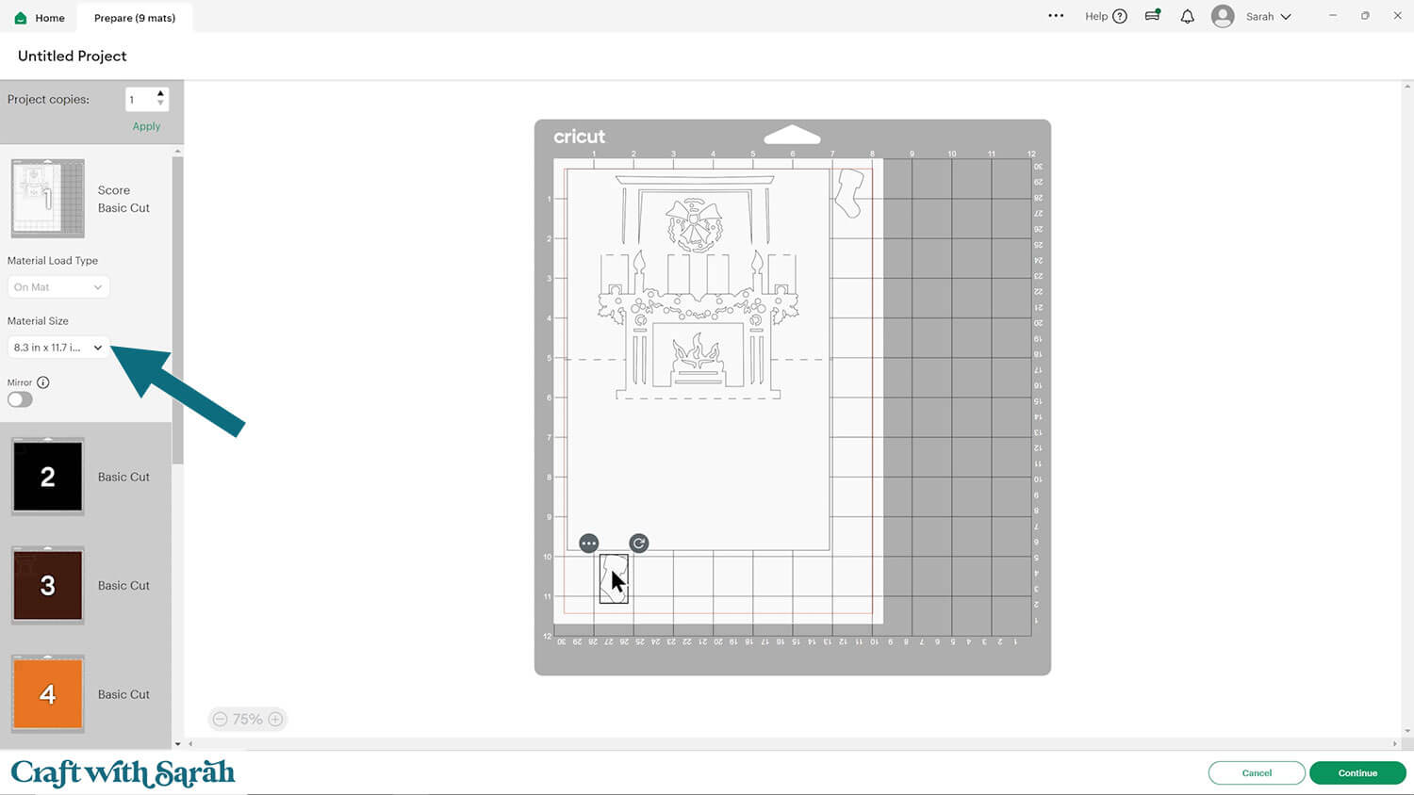Open the Material Load Type dropdown

pos(57,286)
